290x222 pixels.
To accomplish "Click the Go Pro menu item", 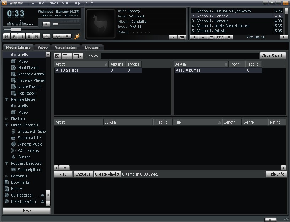I will [x=88, y=3].
